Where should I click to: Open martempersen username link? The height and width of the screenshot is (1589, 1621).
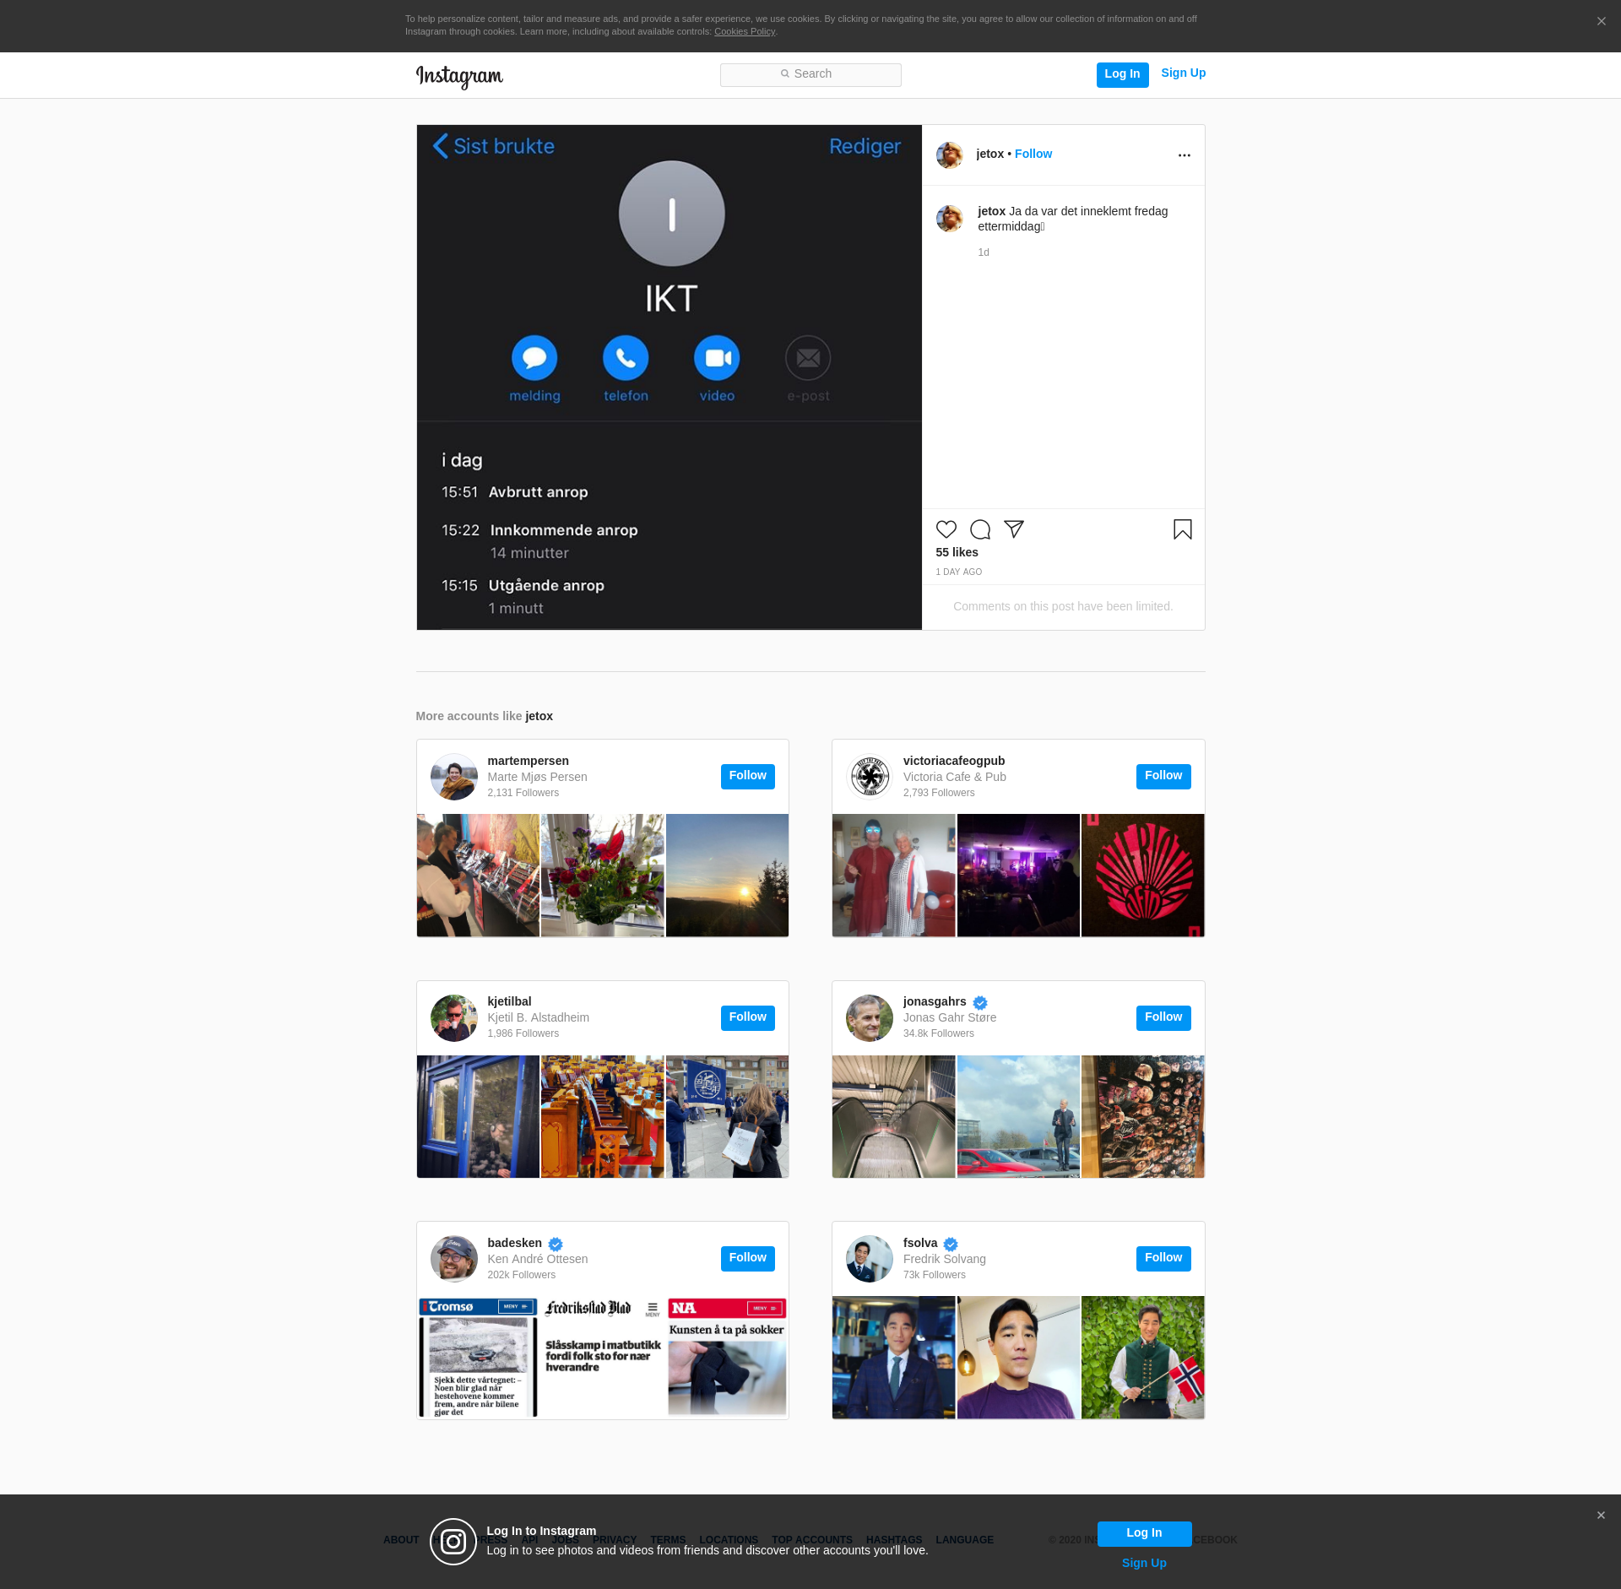coord(528,761)
